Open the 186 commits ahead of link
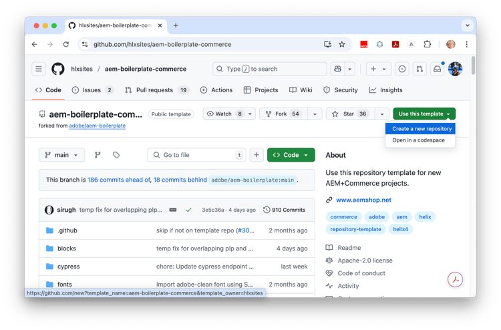501x330 pixels. [x=119, y=180]
